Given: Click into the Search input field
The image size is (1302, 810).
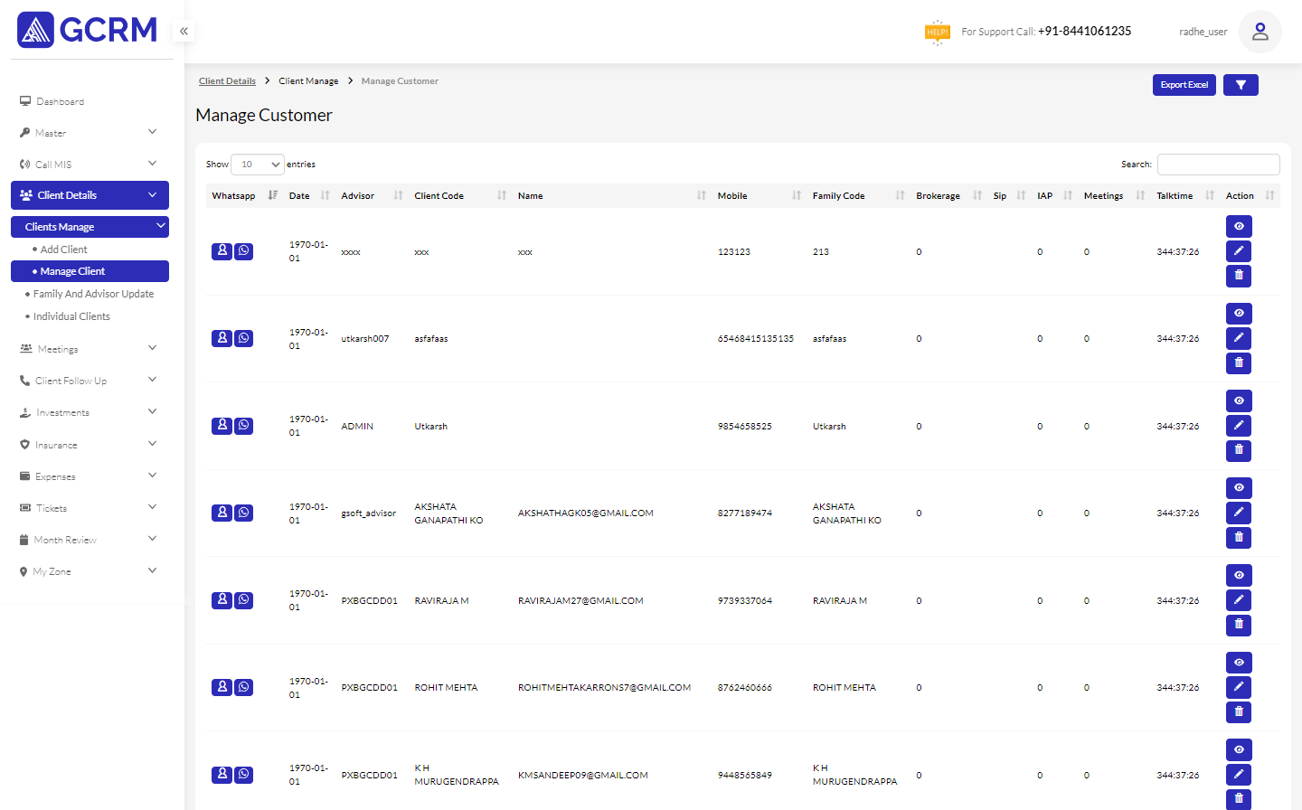Looking at the screenshot, I should (x=1218, y=165).
